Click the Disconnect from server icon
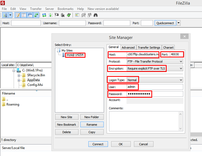The width and height of the screenshot is (202, 156). point(63,15)
